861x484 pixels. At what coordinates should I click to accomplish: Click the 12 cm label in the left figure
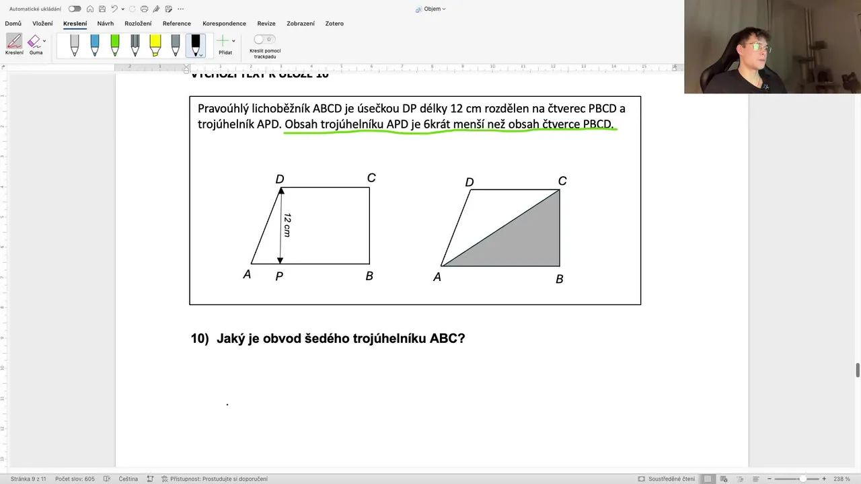[x=287, y=225]
